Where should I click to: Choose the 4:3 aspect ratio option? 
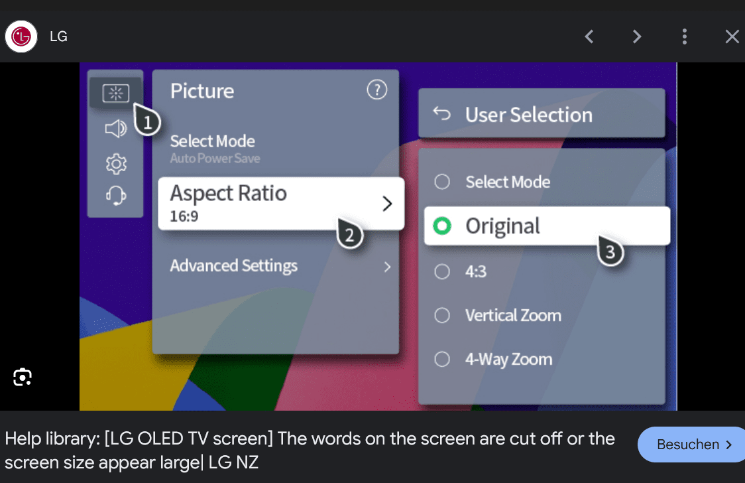coord(442,271)
